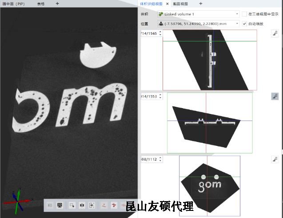Click the bottom gom logo slice image

click(210, 186)
